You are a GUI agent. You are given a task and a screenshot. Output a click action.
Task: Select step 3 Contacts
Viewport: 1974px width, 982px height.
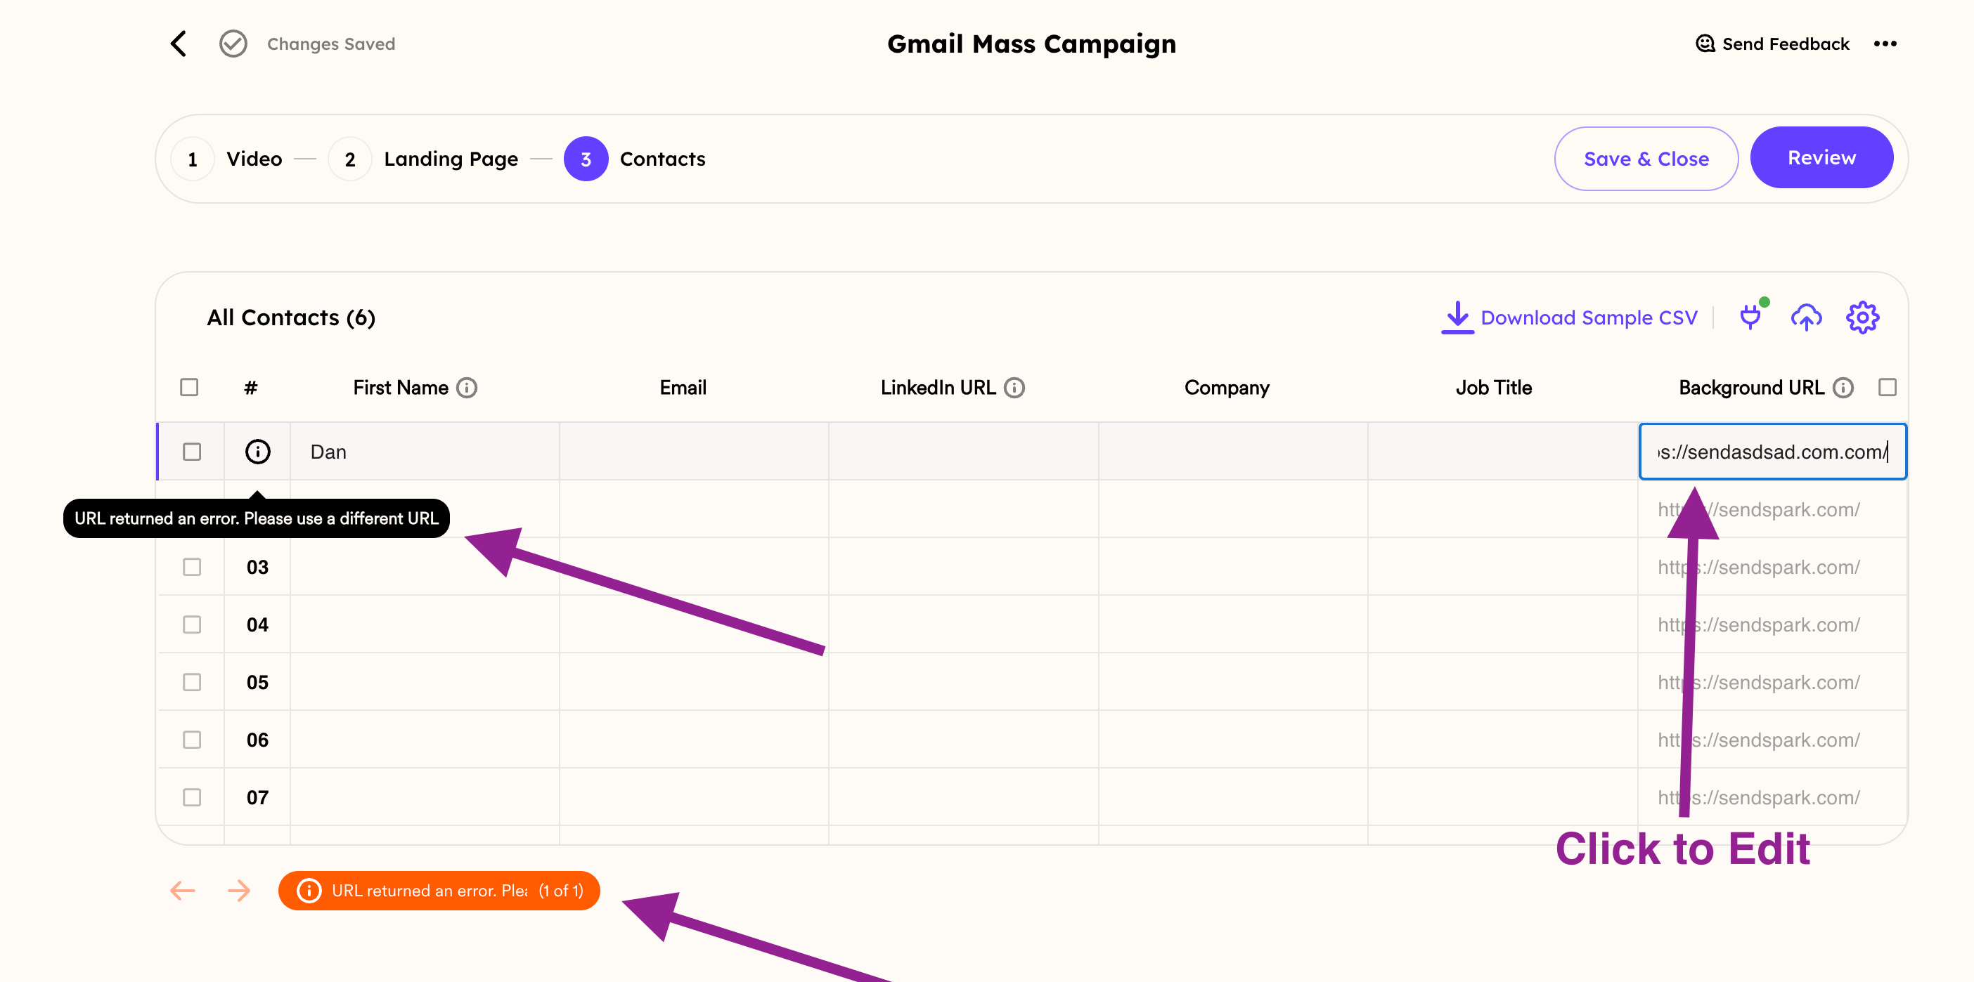635,159
